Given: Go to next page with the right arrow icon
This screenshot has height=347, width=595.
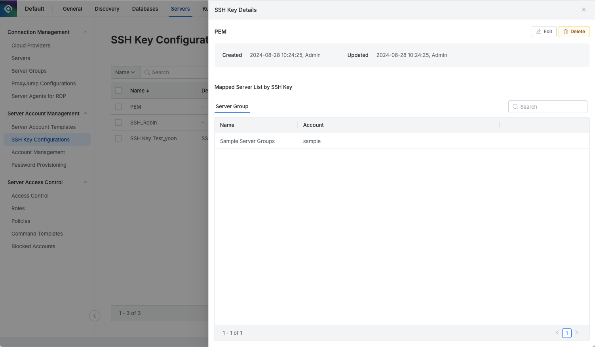Looking at the screenshot, I should [576, 333].
